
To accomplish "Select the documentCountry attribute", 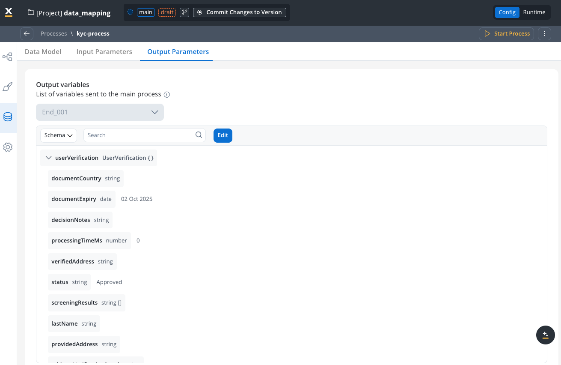I will [x=86, y=179].
